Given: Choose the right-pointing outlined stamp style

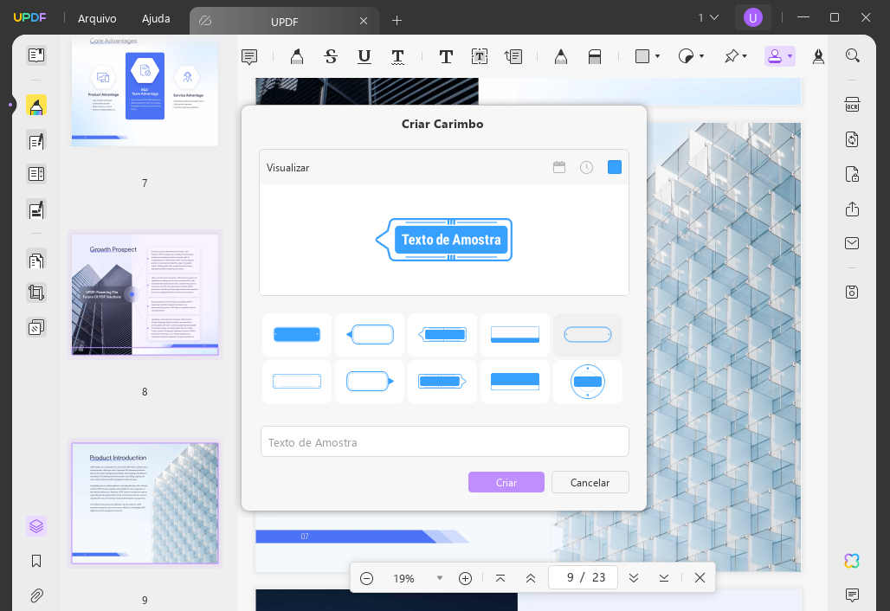Looking at the screenshot, I should point(370,382).
